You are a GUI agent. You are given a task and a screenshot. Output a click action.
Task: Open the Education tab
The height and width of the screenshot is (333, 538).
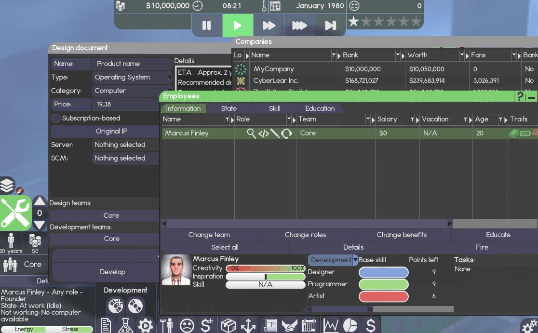[320, 108]
